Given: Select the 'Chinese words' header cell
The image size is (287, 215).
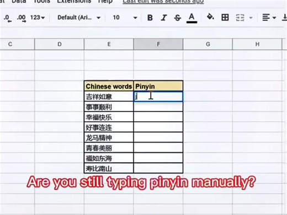Looking at the screenshot, I should (x=109, y=86).
